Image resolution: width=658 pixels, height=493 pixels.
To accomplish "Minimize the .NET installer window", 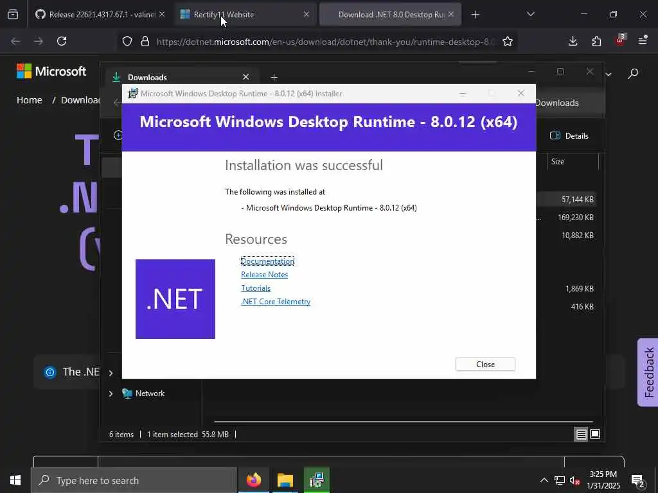I will click(x=463, y=94).
